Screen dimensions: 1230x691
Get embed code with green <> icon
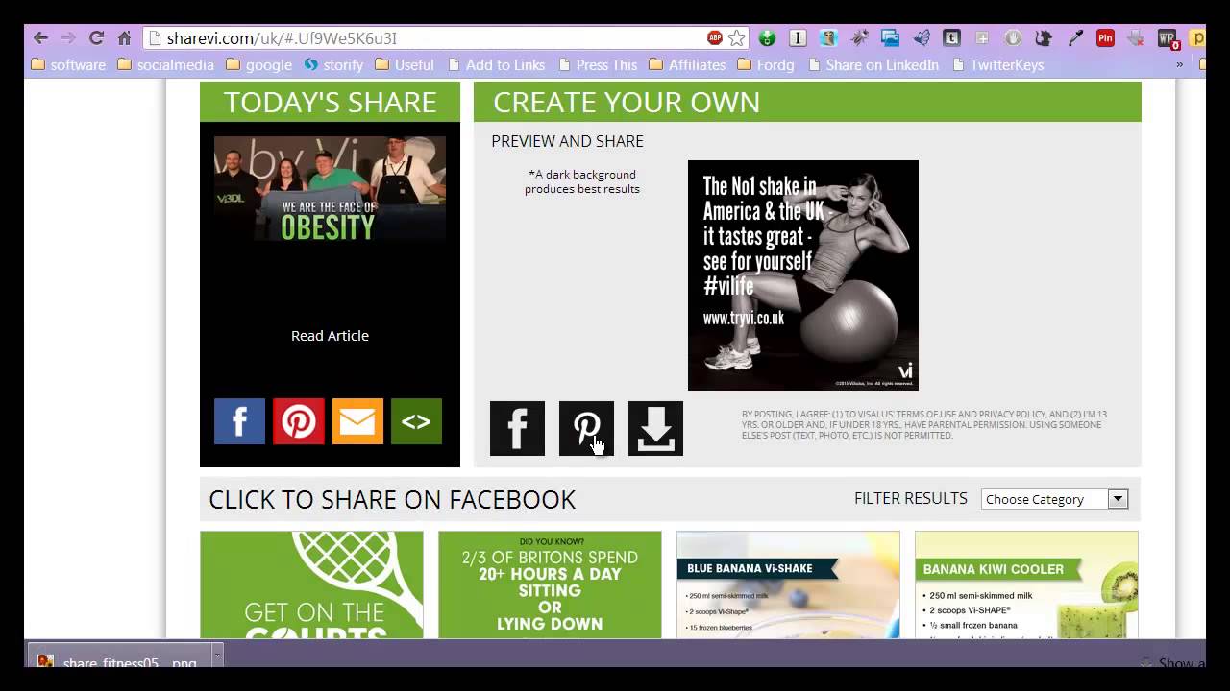[x=416, y=421]
